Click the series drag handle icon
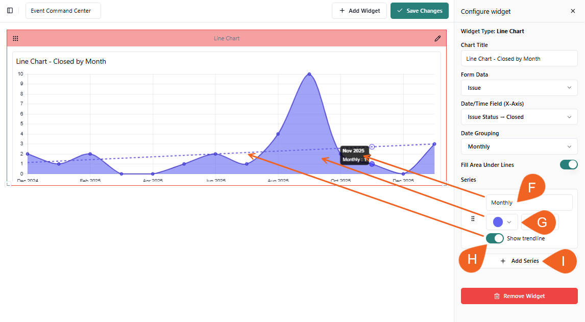 pos(473,218)
